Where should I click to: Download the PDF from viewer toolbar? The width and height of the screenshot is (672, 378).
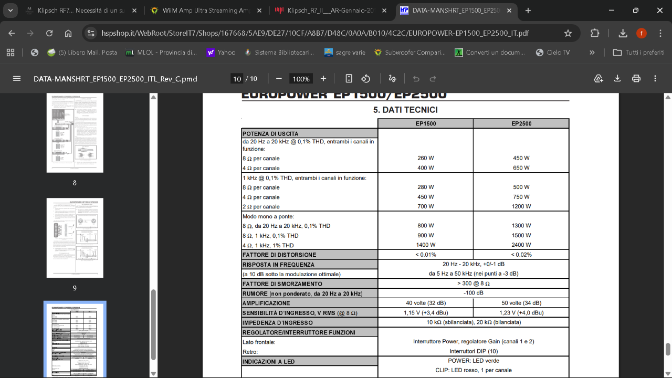pos(617,79)
